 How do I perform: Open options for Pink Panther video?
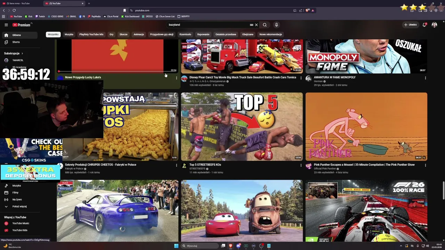coord(425,165)
